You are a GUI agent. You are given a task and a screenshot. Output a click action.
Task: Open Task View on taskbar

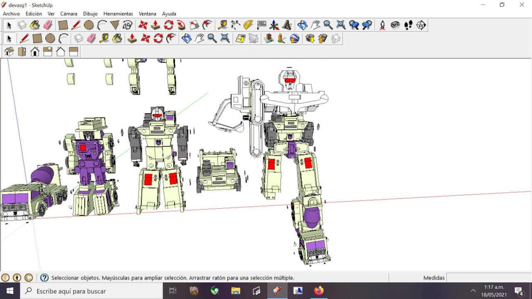pos(172,291)
